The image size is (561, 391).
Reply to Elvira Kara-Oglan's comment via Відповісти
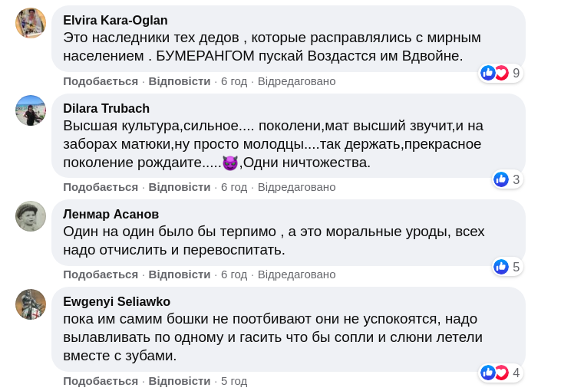pos(179,81)
